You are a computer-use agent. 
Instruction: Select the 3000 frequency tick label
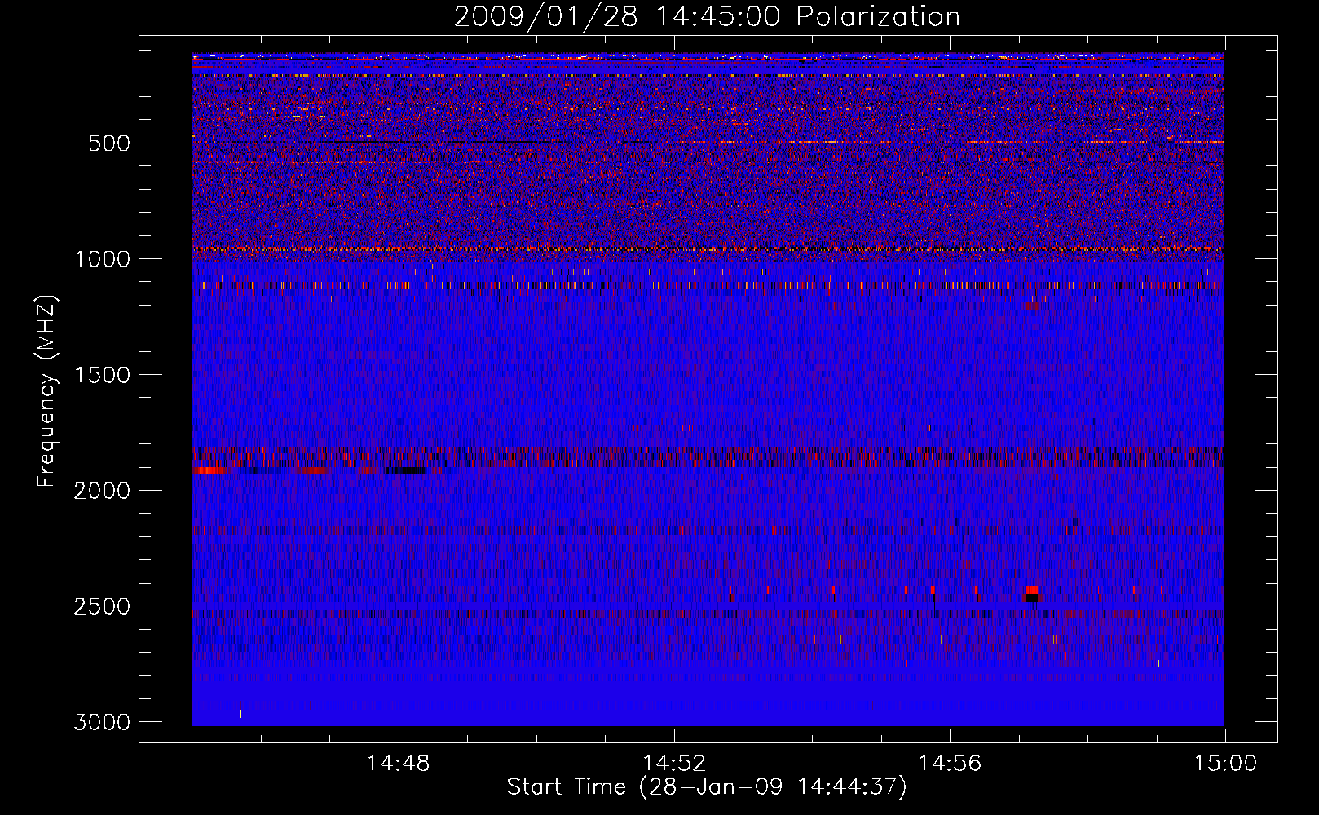(x=102, y=722)
